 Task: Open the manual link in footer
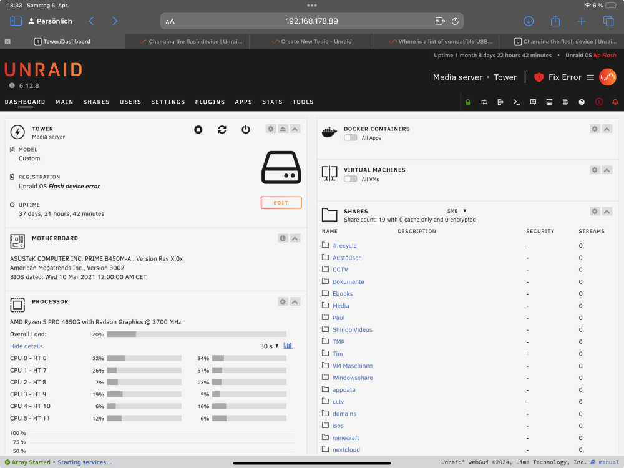(x=608, y=462)
